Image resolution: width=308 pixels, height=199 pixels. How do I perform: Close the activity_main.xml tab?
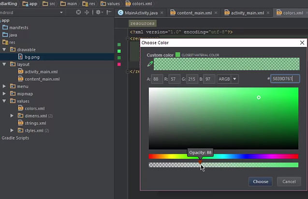pyautogui.click(x=268, y=13)
